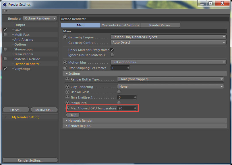This screenshot has width=232, height=165.
Task: Click the Render Setting... button
Action: (30, 160)
